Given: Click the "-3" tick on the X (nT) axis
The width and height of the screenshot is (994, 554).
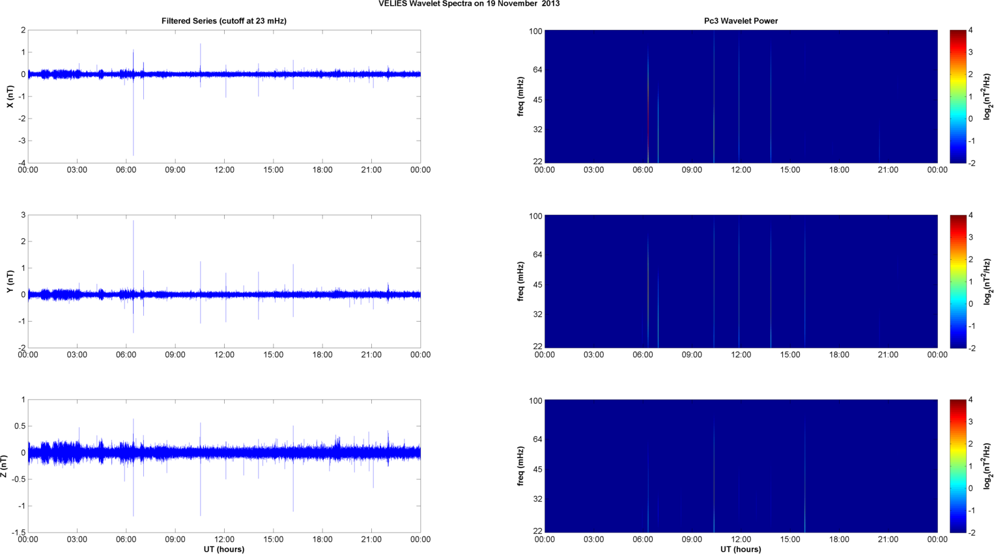Looking at the screenshot, I should 21,141.
